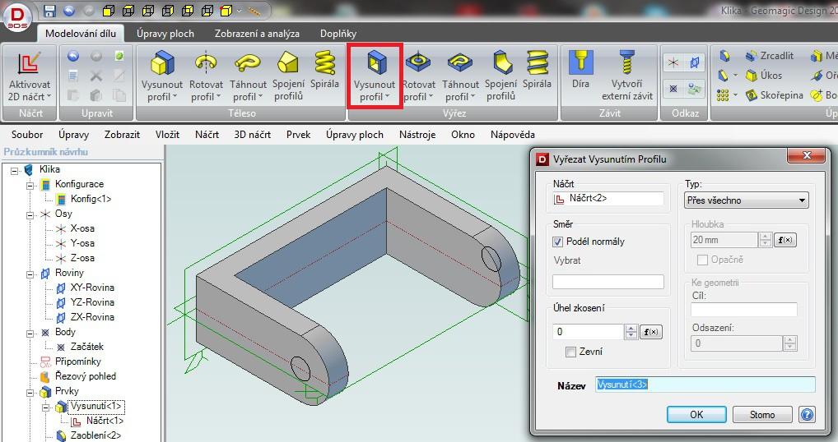Select the Úkos draft tool
This screenshot has height=442, width=838.
[x=764, y=76]
